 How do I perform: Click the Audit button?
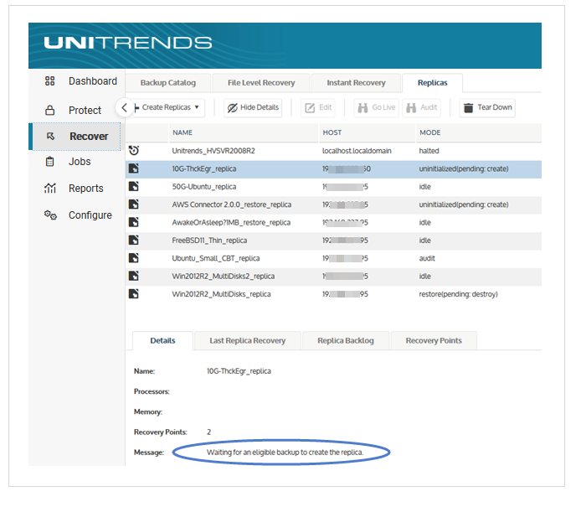tap(422, 108)
